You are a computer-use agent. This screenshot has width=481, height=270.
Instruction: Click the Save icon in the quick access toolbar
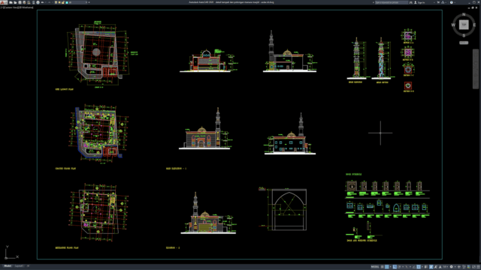tap(20, 2)
